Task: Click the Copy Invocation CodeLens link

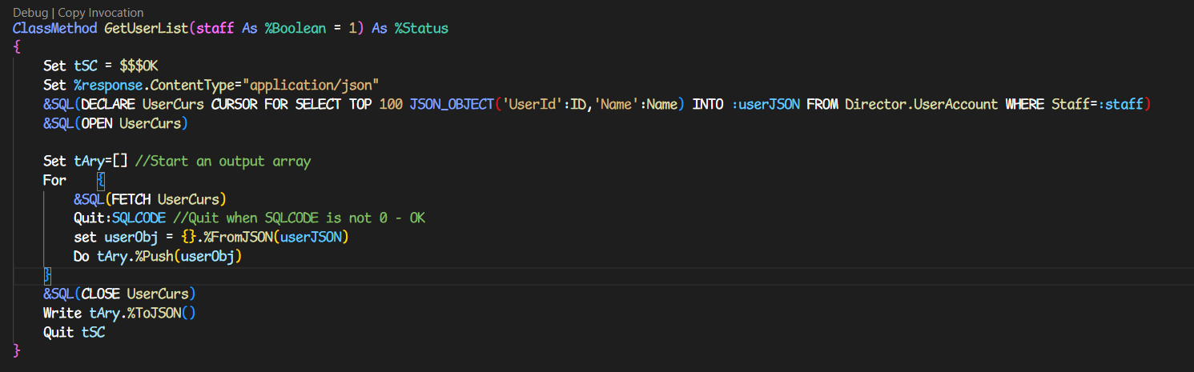Action: [101, 13]
